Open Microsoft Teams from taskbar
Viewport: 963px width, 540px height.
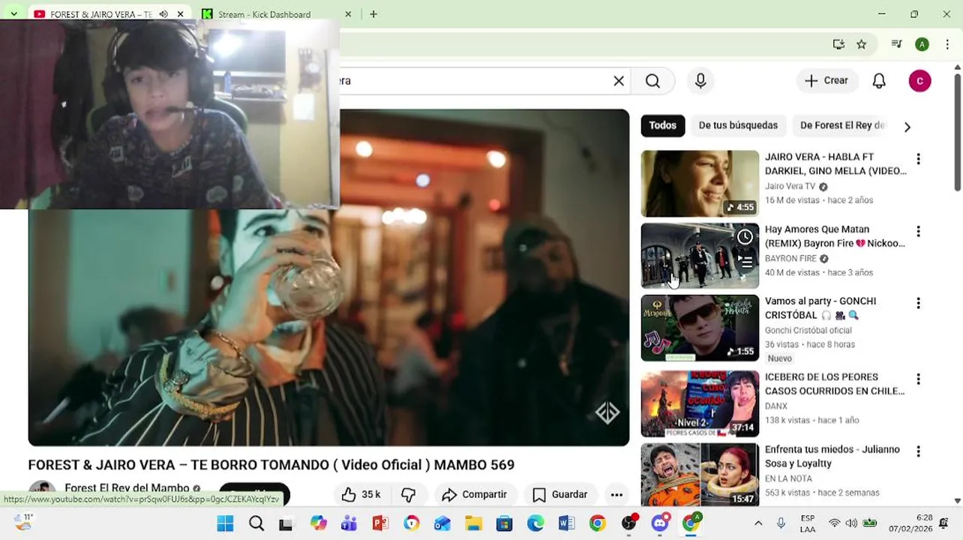[349, 523]
